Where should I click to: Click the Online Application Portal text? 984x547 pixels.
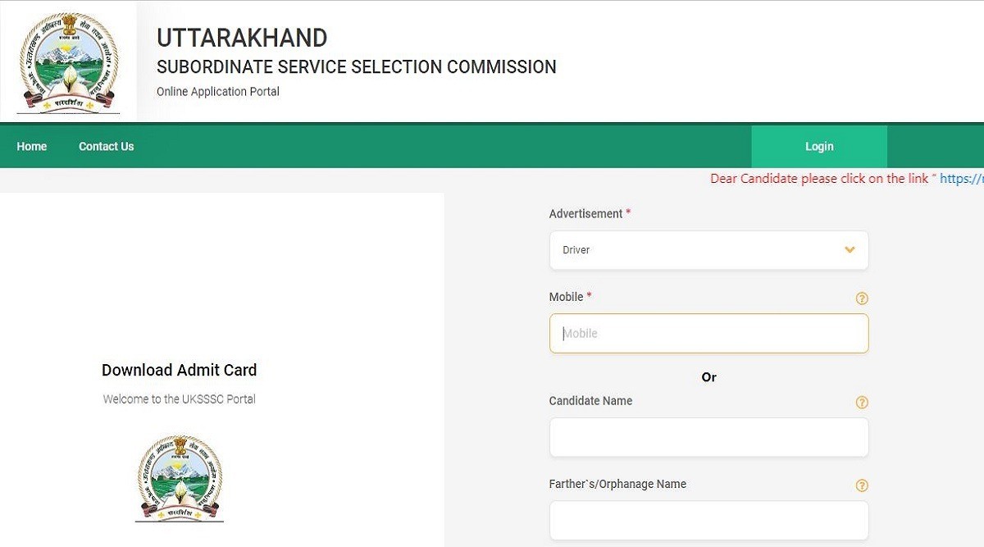pos(218,92)
